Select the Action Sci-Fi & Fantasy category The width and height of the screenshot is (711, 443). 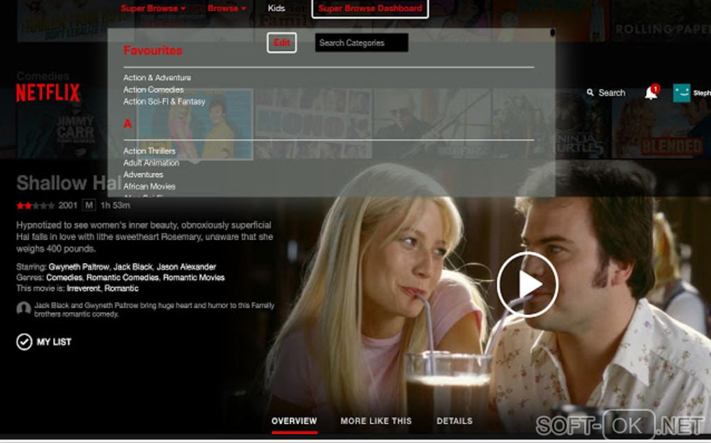tap(164, 102)
